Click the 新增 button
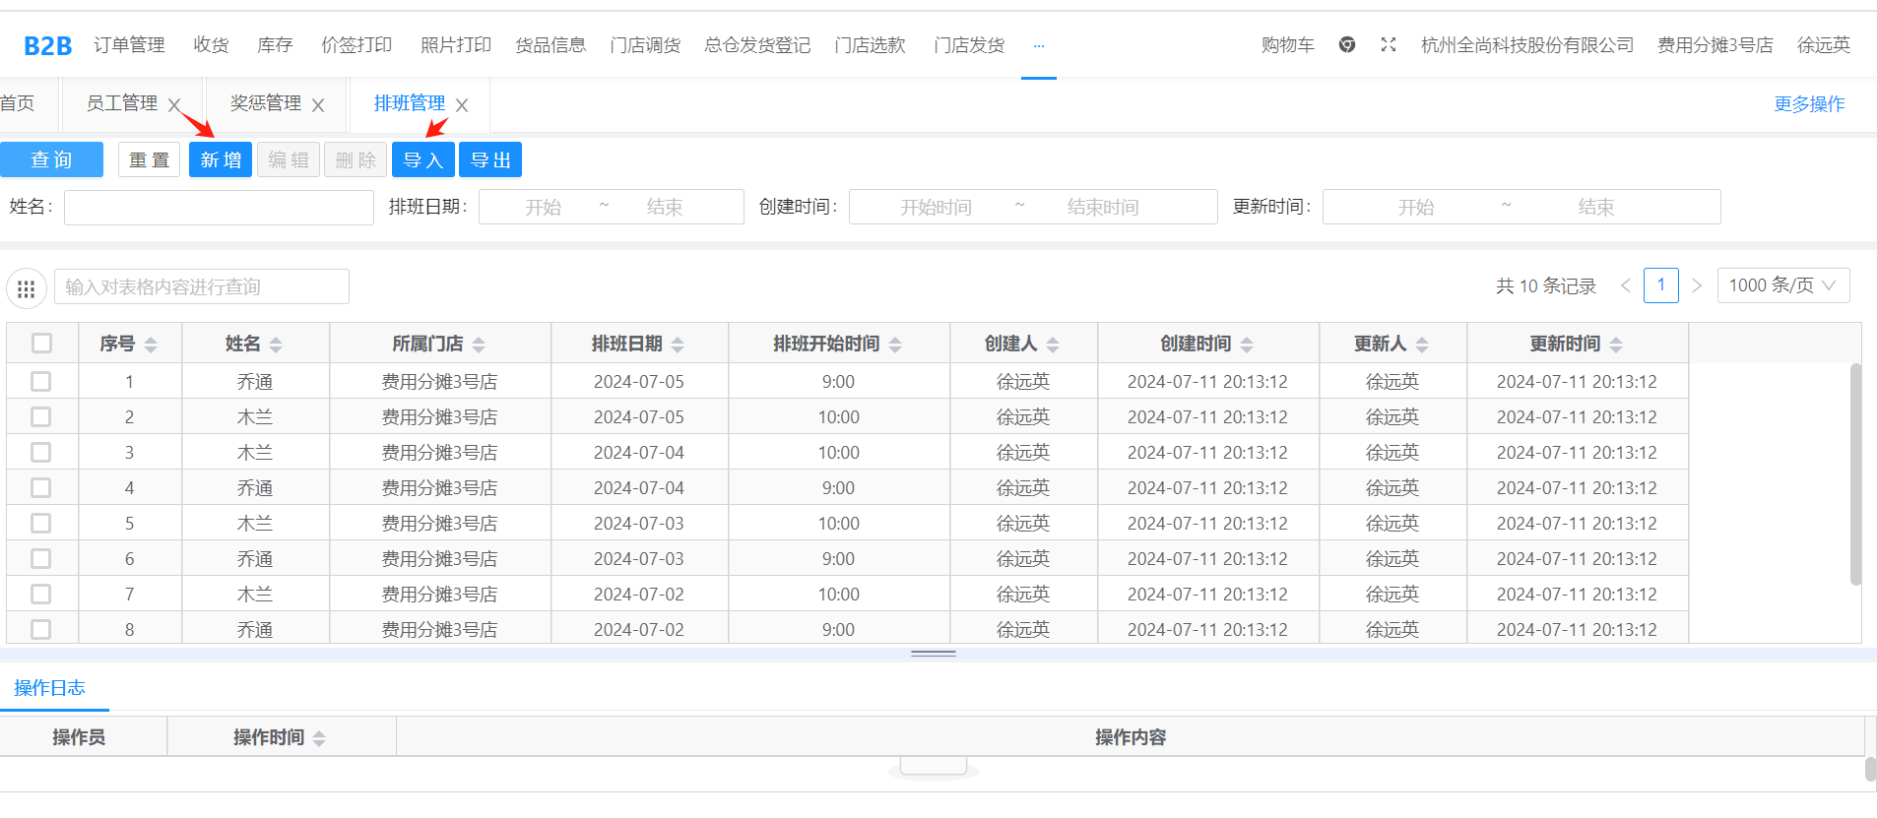This screenshot has width=1877, height=818. [221, 160]
